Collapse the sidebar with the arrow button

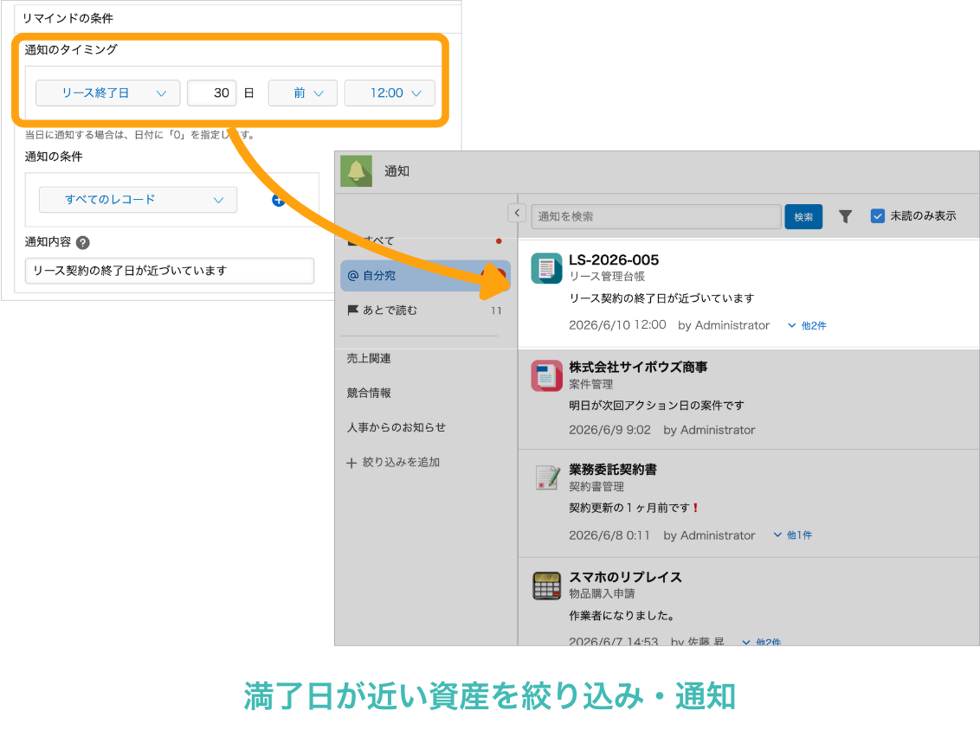(x=517, y=214)
